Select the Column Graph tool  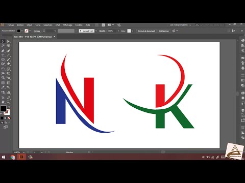8,93
